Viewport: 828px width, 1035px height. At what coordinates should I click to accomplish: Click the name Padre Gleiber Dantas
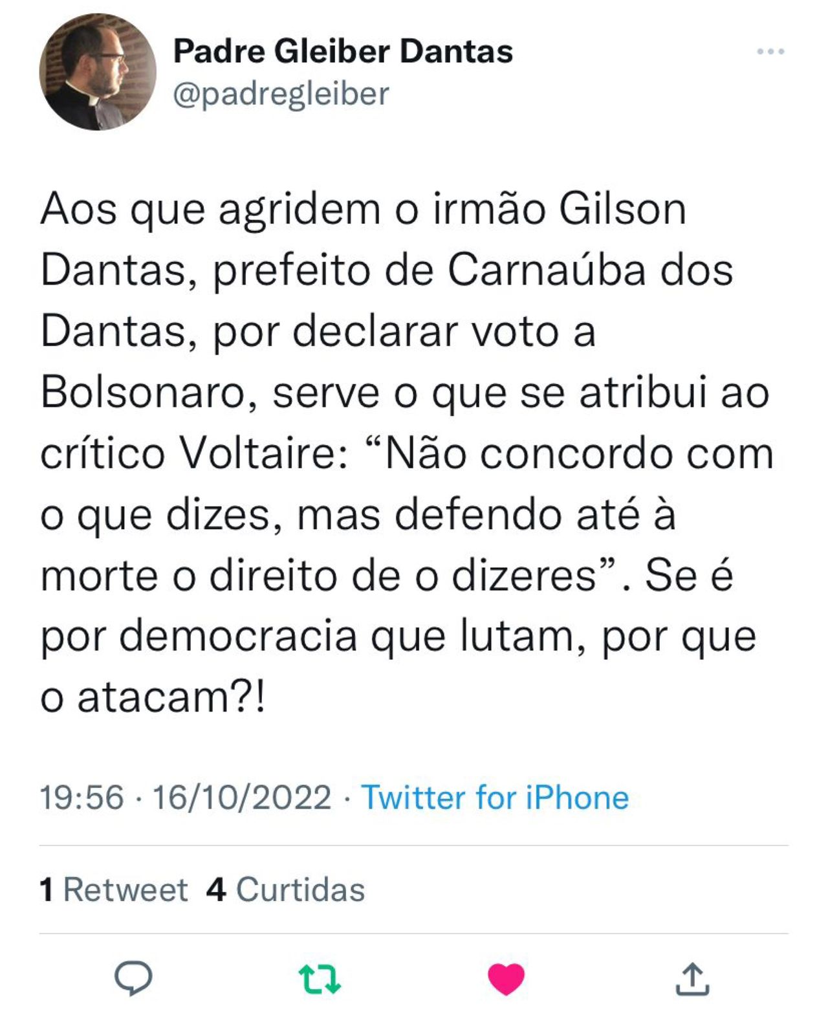pyautogui.click(x=343, y=51)
